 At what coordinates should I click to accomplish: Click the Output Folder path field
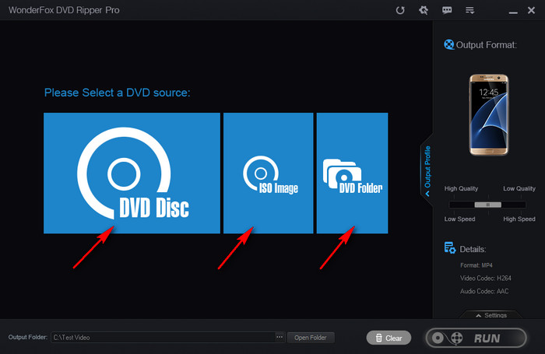163,338
